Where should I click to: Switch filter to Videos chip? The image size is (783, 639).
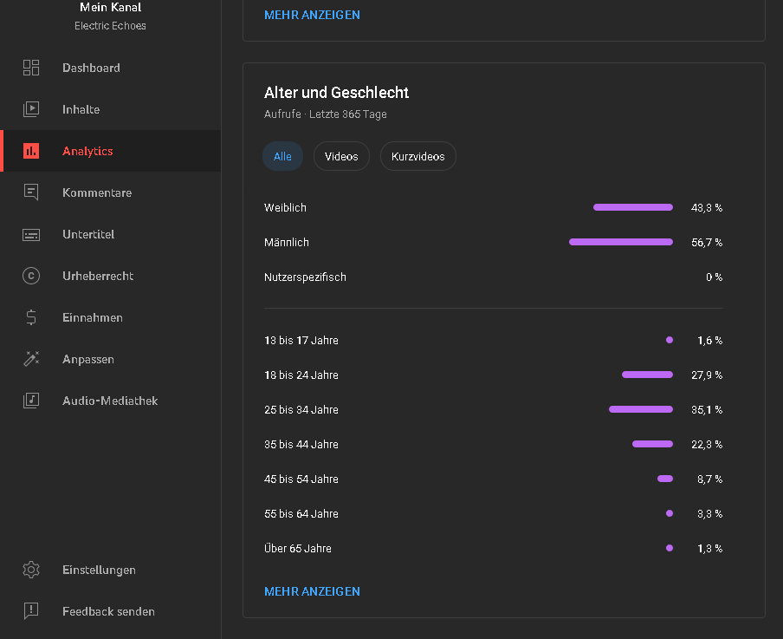tap(341, 157)
